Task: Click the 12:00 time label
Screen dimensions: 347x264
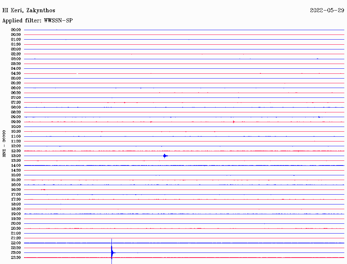Action: 16,146
